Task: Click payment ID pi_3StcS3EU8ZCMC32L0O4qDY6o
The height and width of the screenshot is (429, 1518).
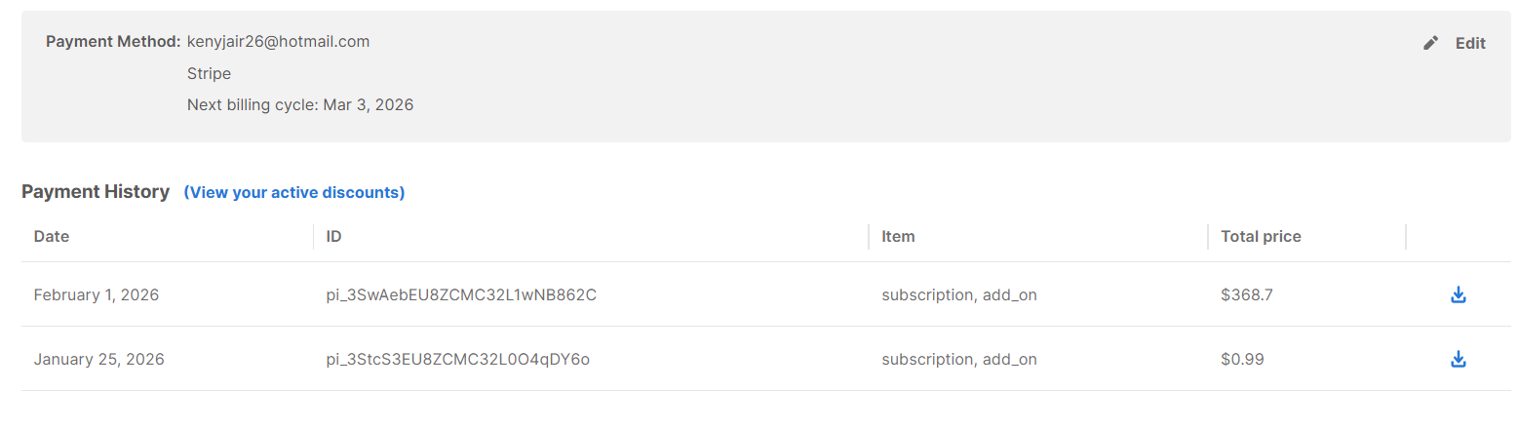Action: [458, 359]
